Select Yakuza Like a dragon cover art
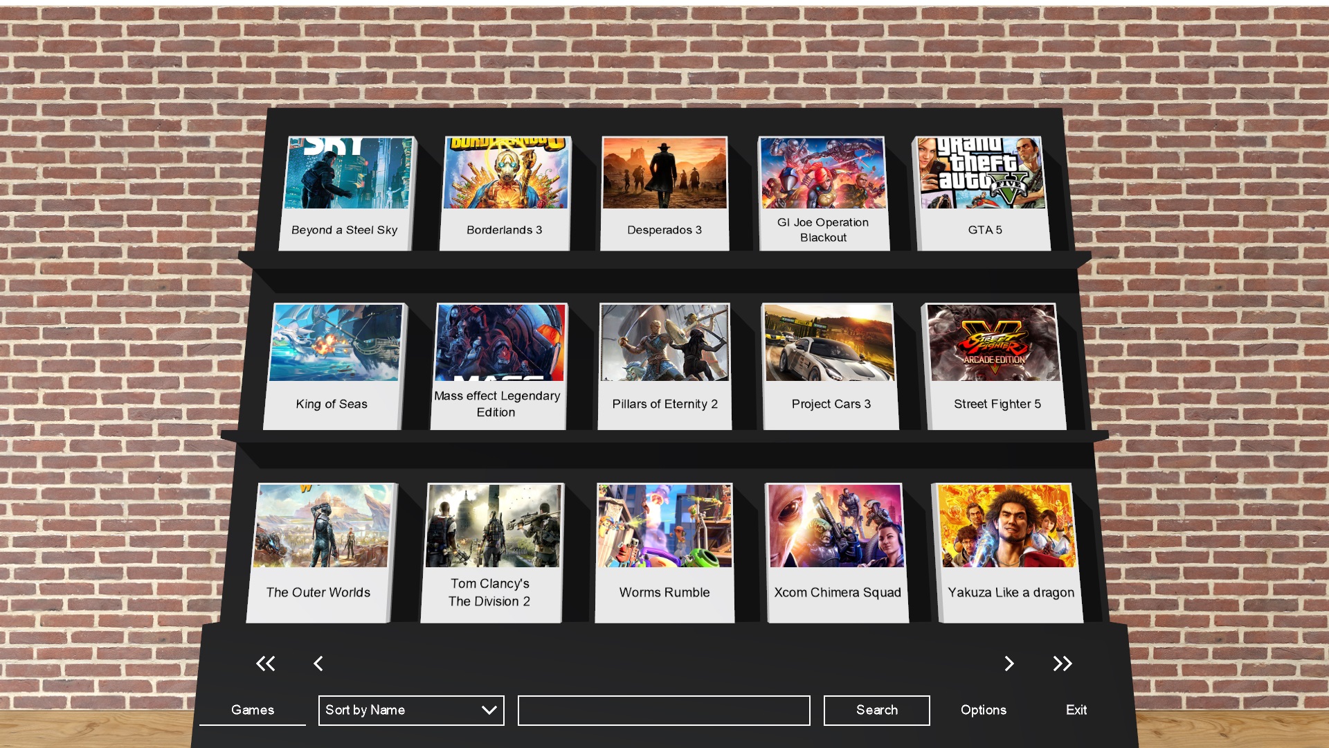 point(1006,526)
